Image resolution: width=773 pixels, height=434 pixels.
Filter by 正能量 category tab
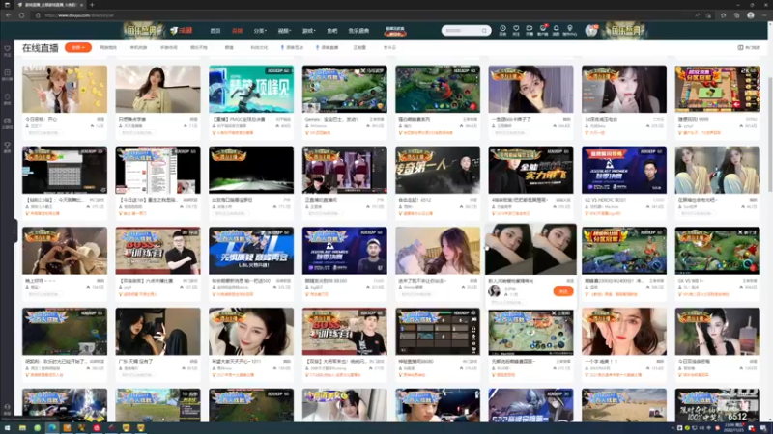359,47
